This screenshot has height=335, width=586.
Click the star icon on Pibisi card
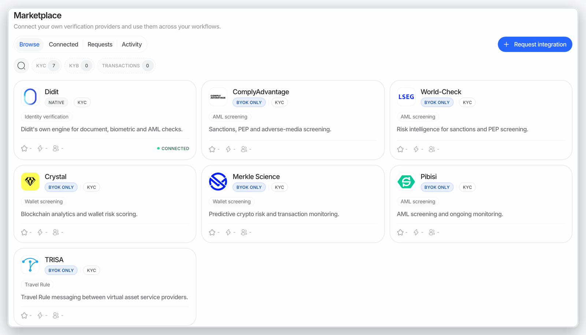[400, 232]
